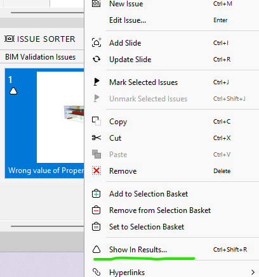259x277 pixels.
Task: Choose Remove from the menu
Action: (x=123, y=171)
